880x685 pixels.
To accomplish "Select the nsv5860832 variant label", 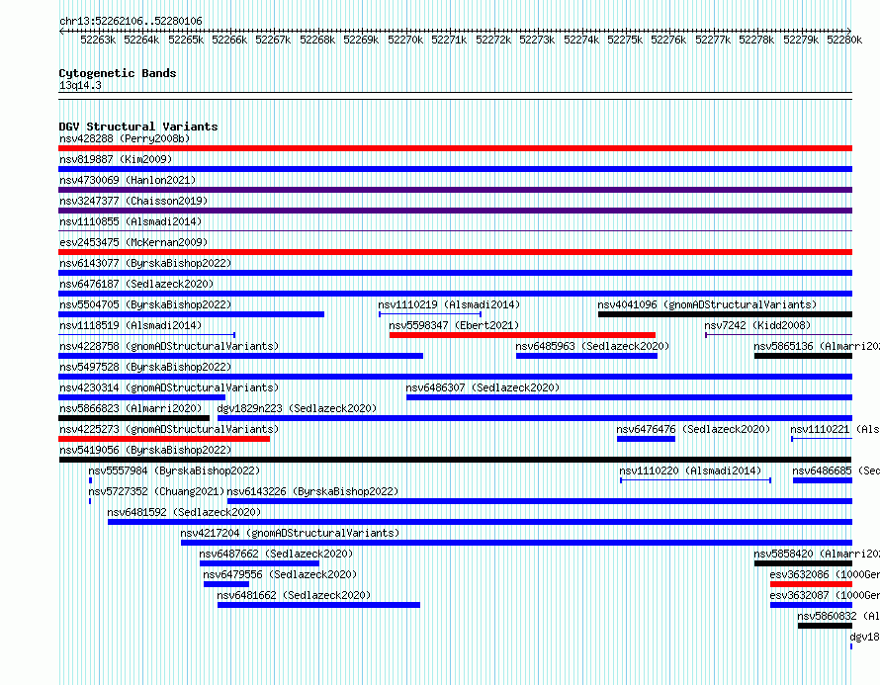I will point(838,616).
